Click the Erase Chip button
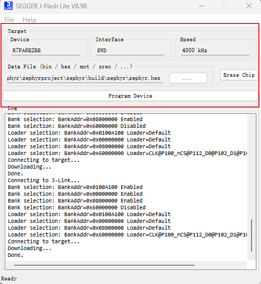Viewport: 261px width, 284px height. [239, 75]
